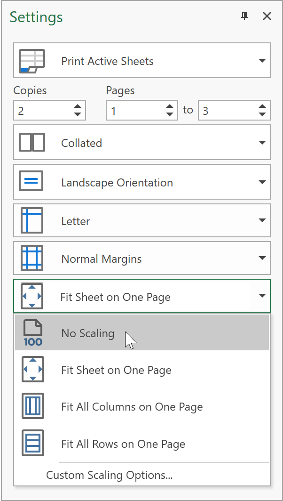Increase the Copies count with up arrow
The image size is (283, 501).
click(x=78, y=106)
